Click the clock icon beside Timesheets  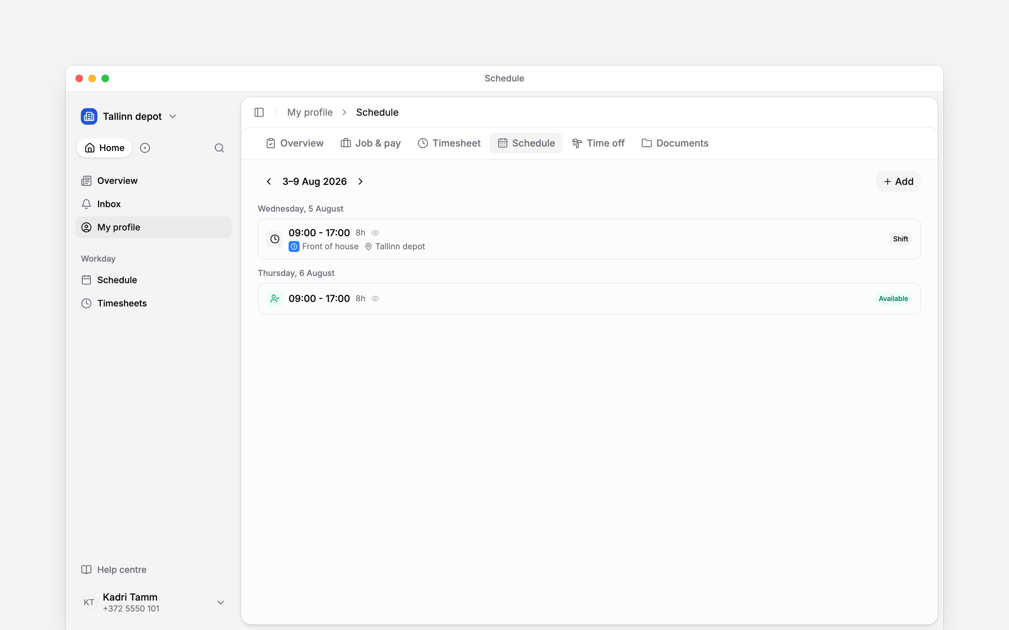click(x=86, y=303)
